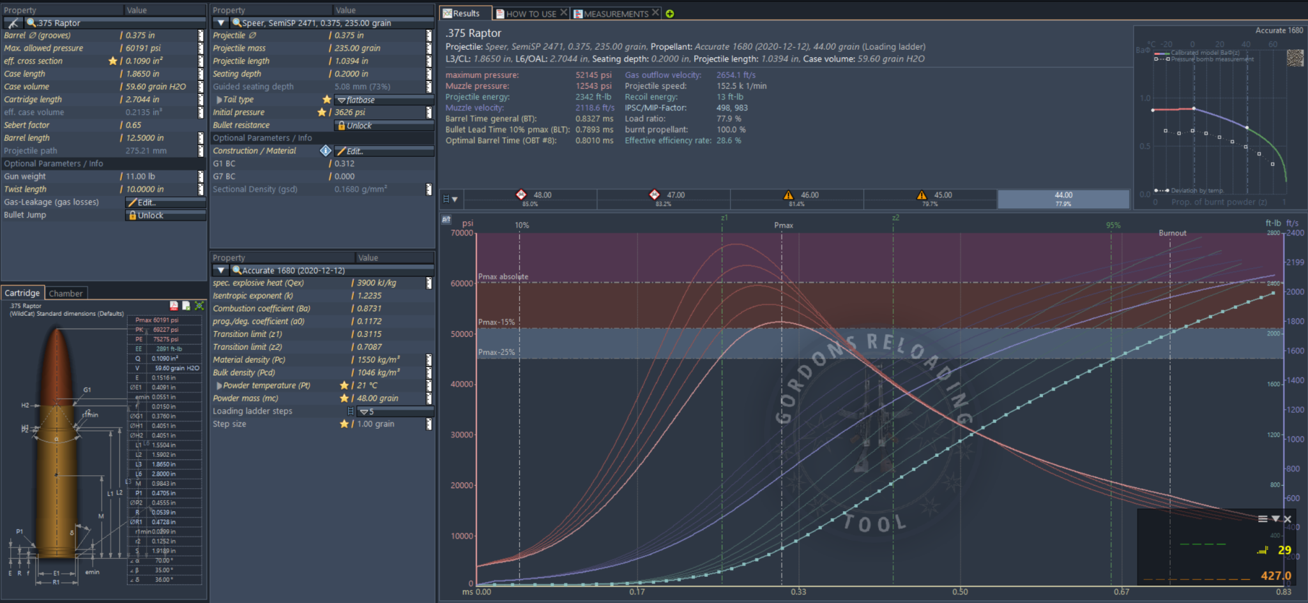Viewport: 1308px width, 603px height.
Task: Click green fit-to-view icon in Cartridge panel
Action: coord(199,306)
